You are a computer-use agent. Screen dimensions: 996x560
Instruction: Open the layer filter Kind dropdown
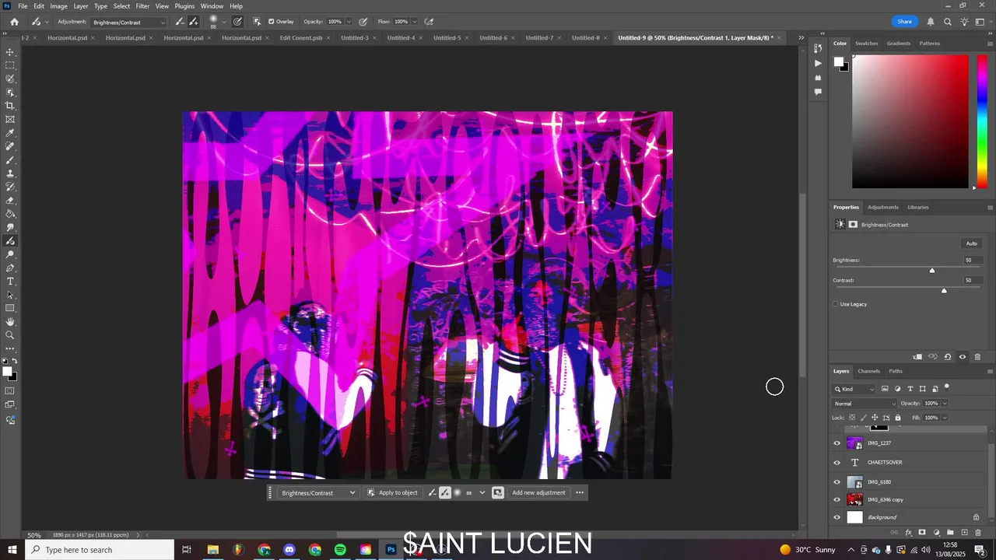(x=854, y=389)
